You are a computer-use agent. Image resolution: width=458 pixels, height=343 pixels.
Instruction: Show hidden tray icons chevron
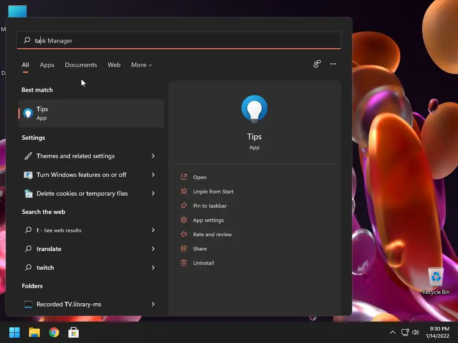click(x=393, y=332)
